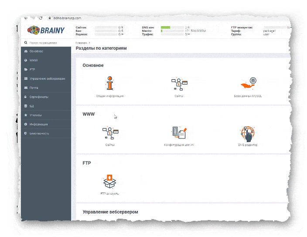Open the FTP аккаунты box icon
The image size is (307, 237).
(109, 182)
